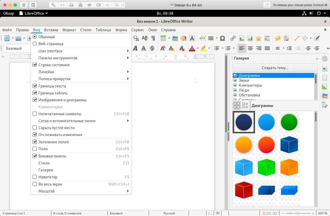Expand the Линейки submenu

[x=81, y=72]
